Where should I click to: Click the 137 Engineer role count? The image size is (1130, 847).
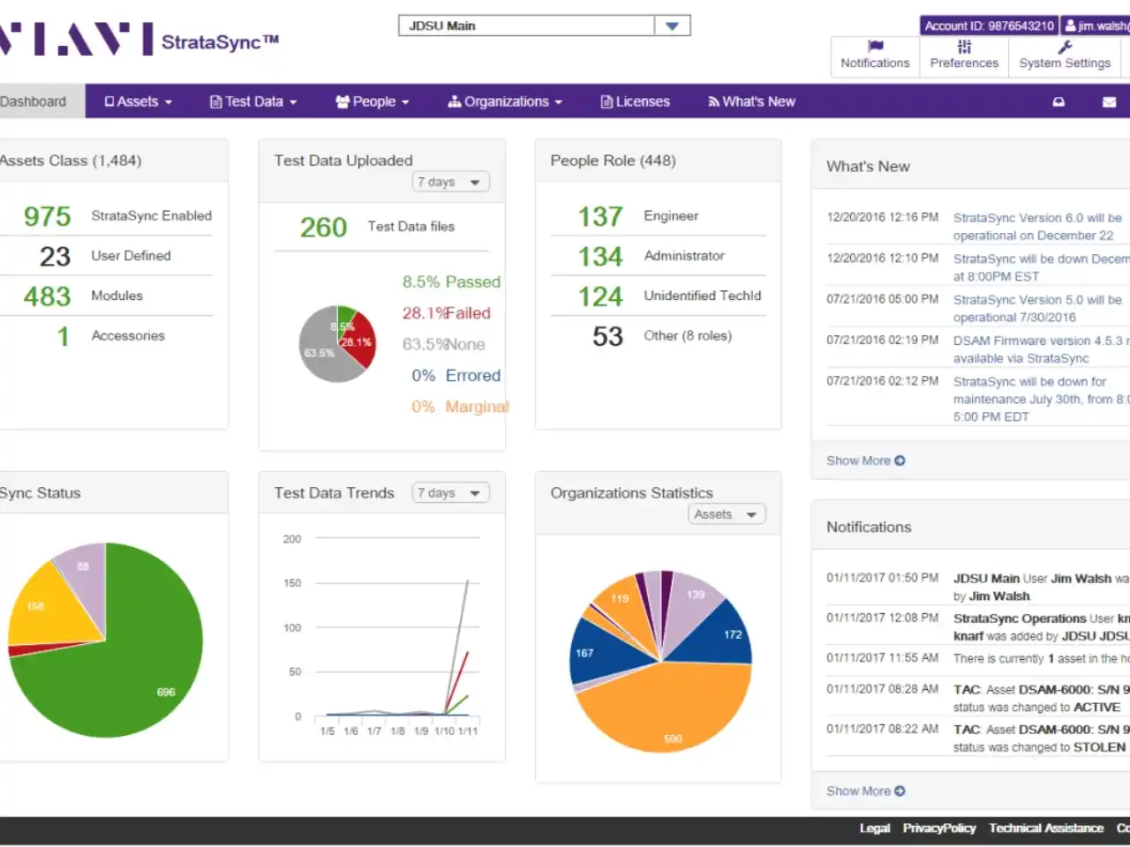[x=600, y=216]
